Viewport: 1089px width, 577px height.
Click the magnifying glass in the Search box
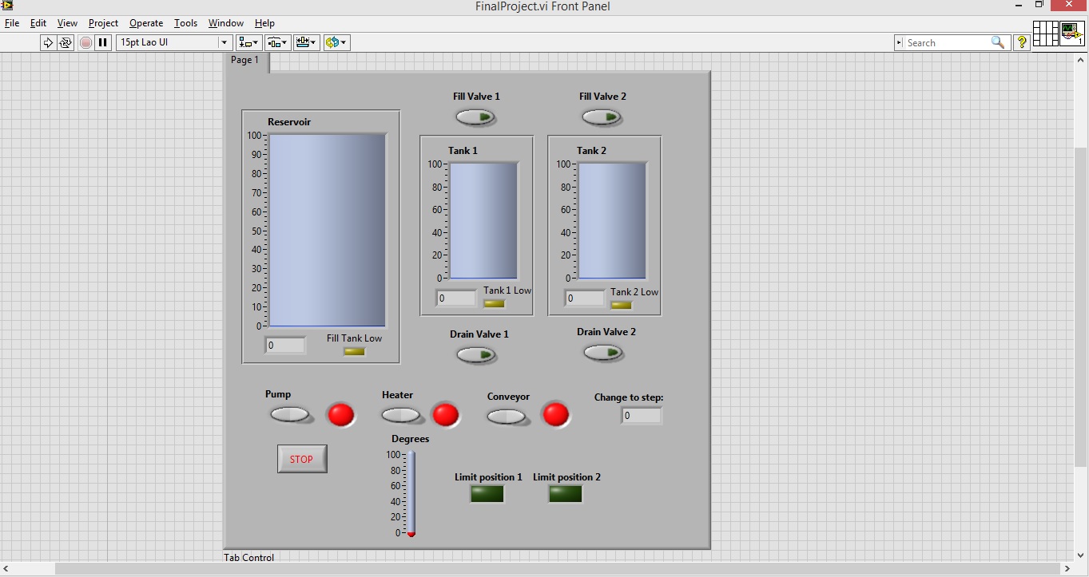pyautogui.click(x=998, y=43)
